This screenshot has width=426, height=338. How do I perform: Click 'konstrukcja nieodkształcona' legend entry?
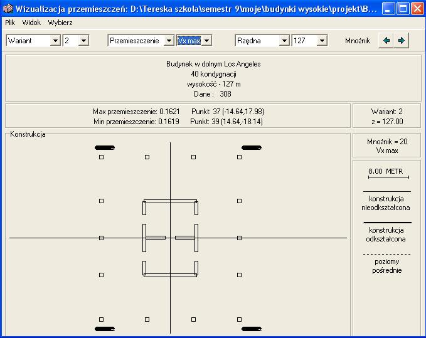coord(386,203)
